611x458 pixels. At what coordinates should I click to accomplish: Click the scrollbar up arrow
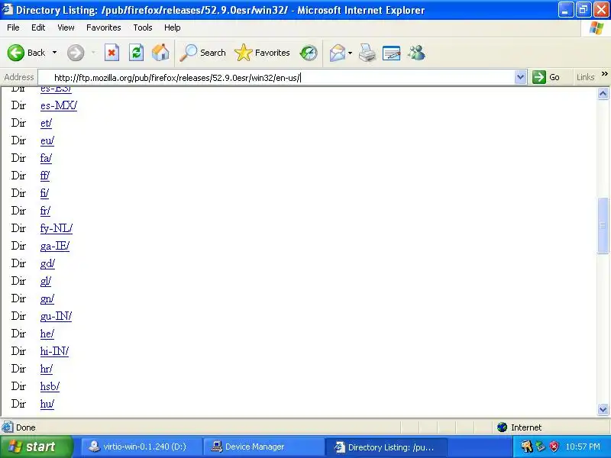click(603, 93)
